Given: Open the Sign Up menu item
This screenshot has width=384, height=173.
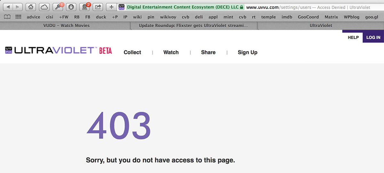Looking at the screenshot, I should point(247,52).
